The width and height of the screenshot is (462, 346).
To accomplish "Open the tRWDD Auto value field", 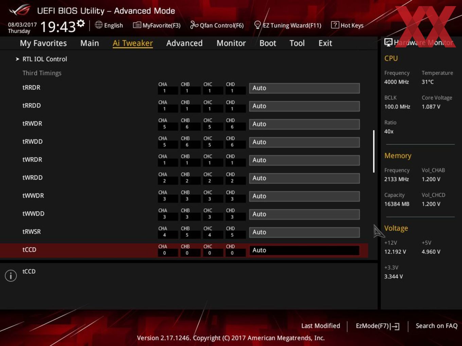I will (304, 142).
